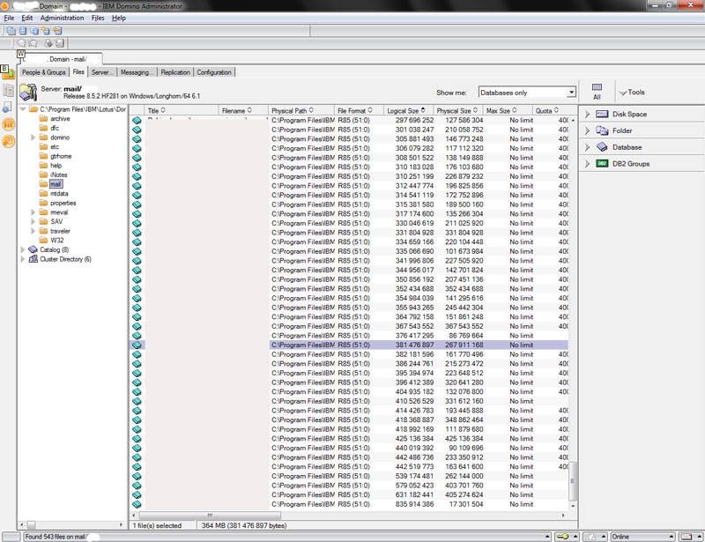Click the single speech bubble toolbar icon

click(x=21, y=43)
